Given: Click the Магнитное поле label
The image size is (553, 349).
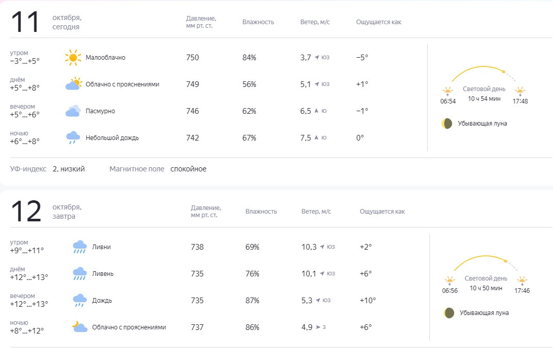Looking at the screenshot, I should coord(137,169).
